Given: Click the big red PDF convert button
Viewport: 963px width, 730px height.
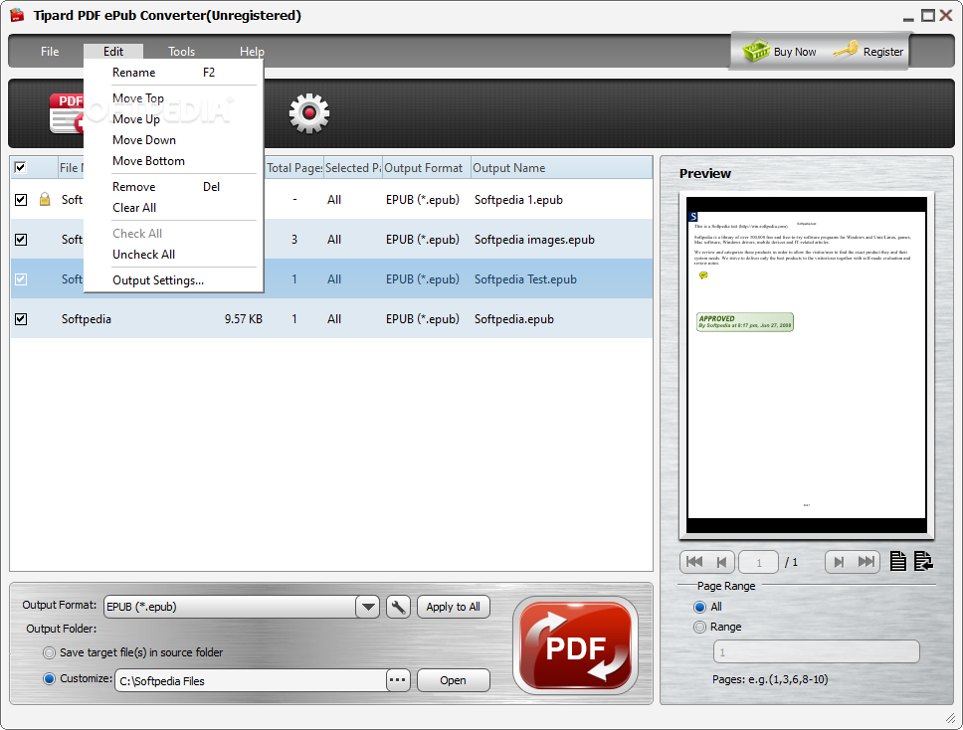Looking at the screenshot, I should click(x=575, y=645).
